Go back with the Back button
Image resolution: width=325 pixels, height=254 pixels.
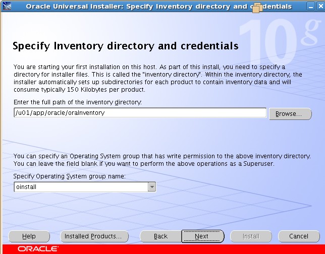point(160,236)
